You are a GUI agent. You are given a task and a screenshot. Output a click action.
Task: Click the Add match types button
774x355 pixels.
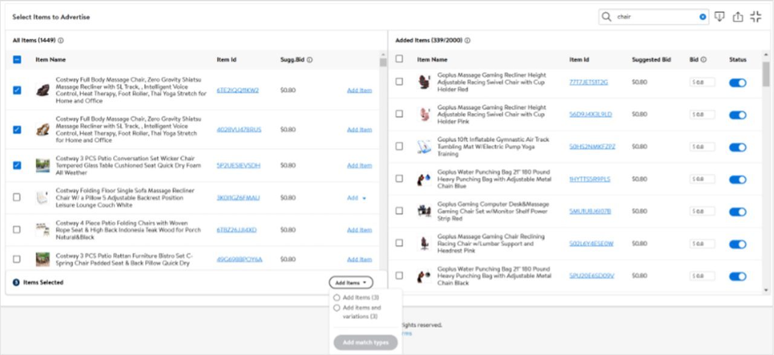point(365,342)
